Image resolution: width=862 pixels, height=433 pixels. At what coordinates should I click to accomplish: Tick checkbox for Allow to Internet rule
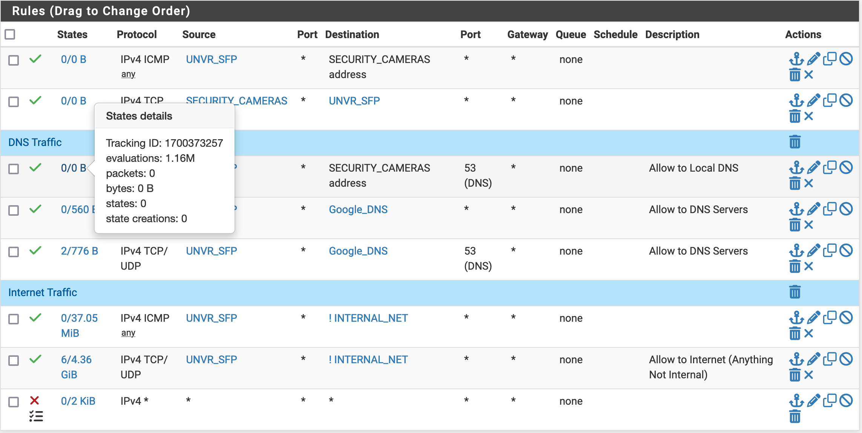(14, 360)
